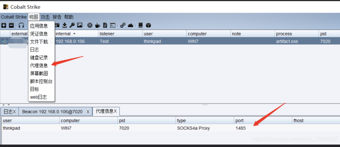Sort sessions by note column
340x147 pixels.
(x=252, y=34)
